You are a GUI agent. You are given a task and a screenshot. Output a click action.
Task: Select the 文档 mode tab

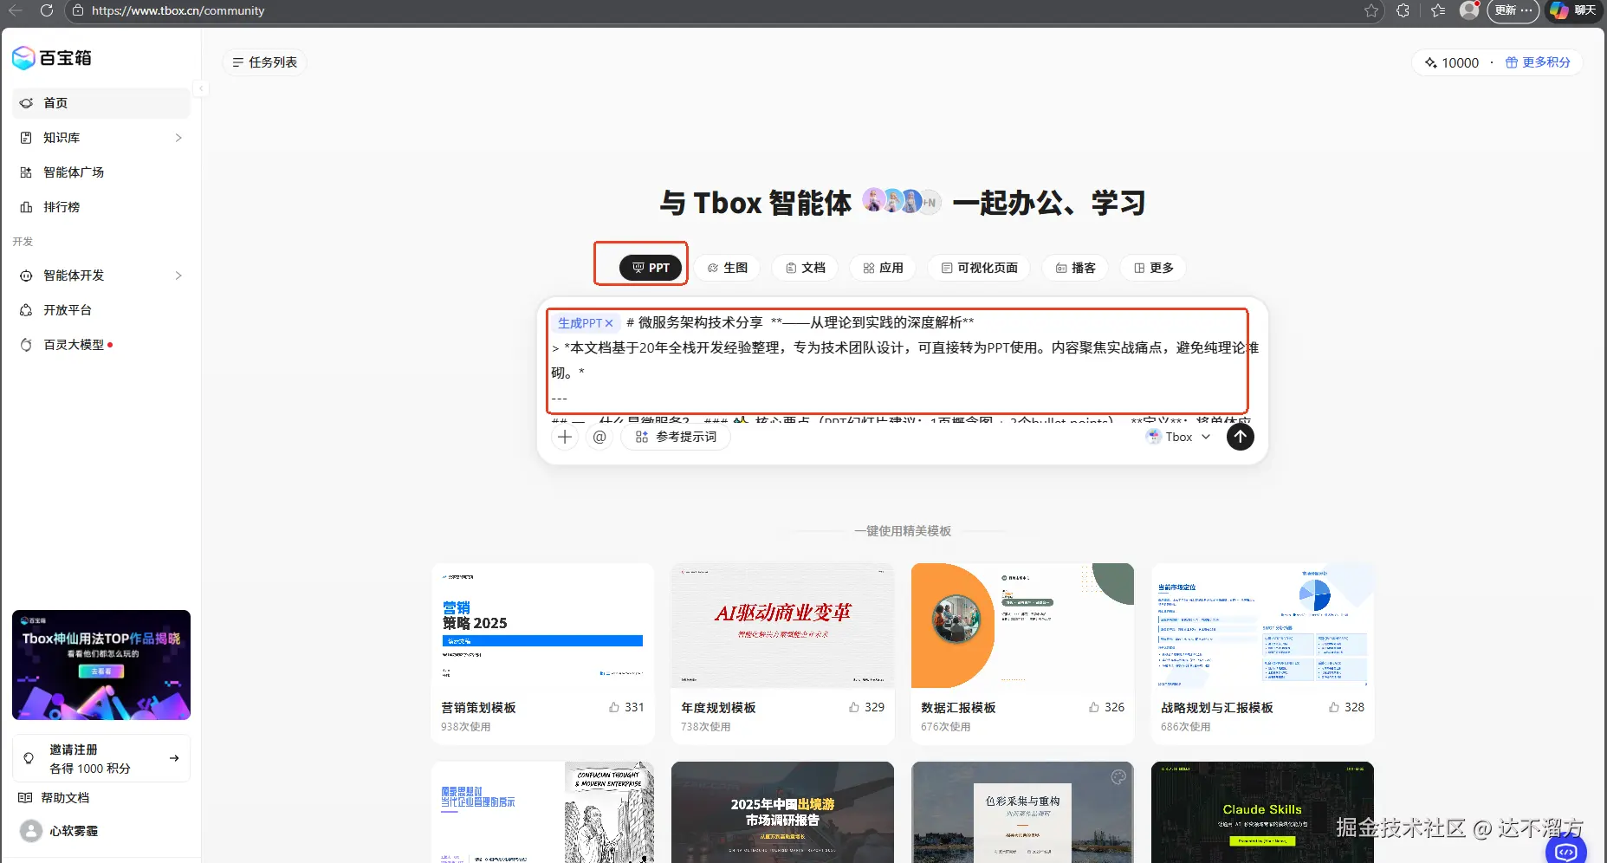click(x=805, y=268)
